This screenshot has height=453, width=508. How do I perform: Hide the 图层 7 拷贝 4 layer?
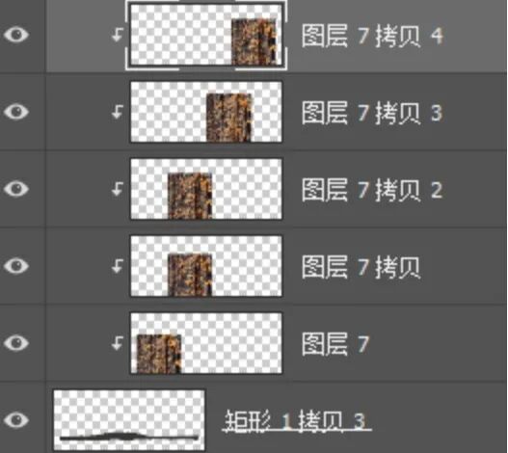tap(16, 35)
